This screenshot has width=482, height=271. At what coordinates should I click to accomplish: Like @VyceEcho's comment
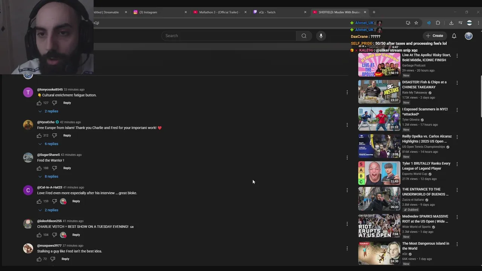(39, 135)
